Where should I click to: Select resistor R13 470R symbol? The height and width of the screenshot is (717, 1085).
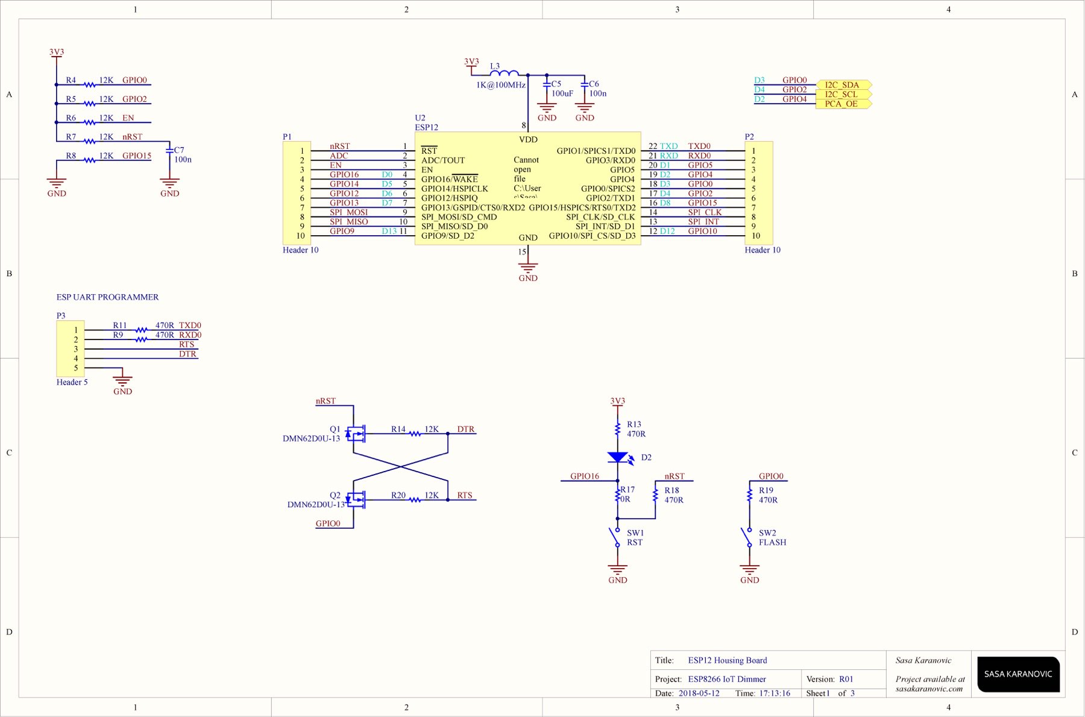617,428
